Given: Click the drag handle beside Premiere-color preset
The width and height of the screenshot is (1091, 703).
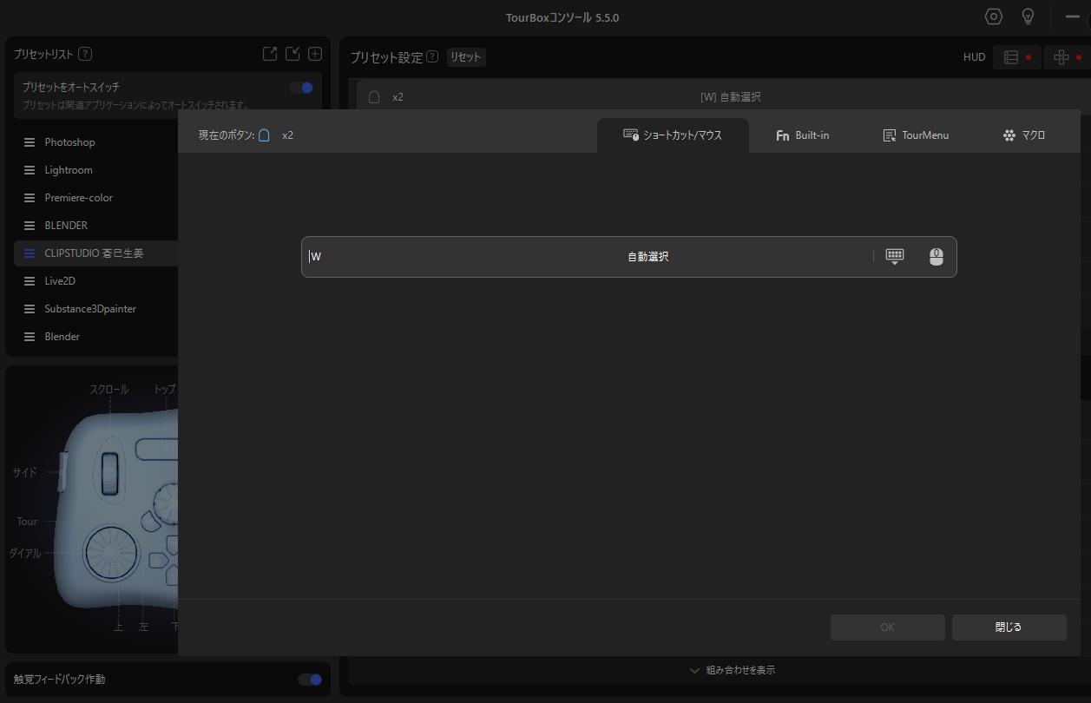Looking at the screenshot, I should click(x=30, y=198).
